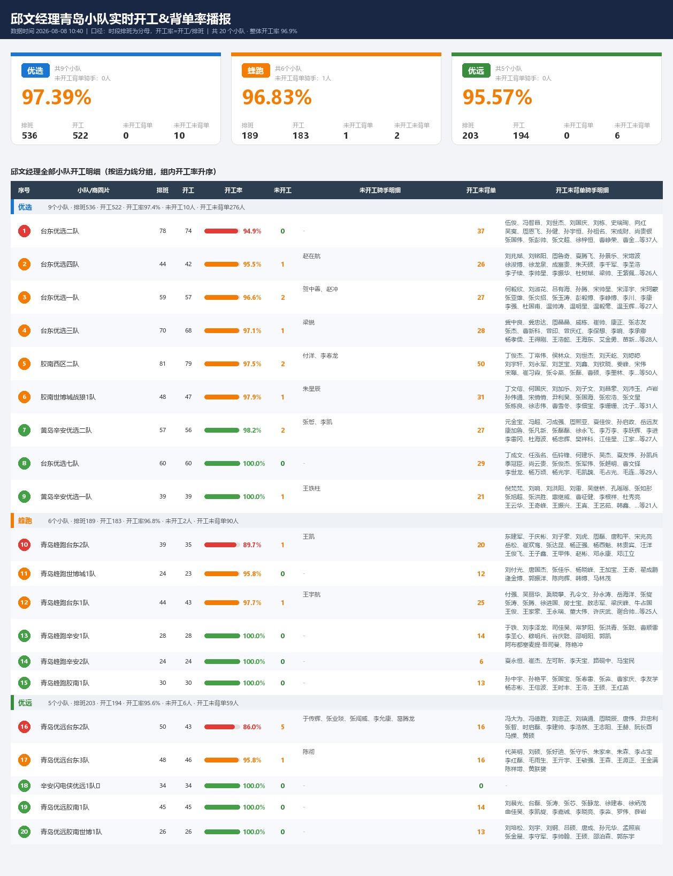This screenshot has width=673, height=876.
Task: Click the 序号 column header
Action: click(x=24, y=190)
